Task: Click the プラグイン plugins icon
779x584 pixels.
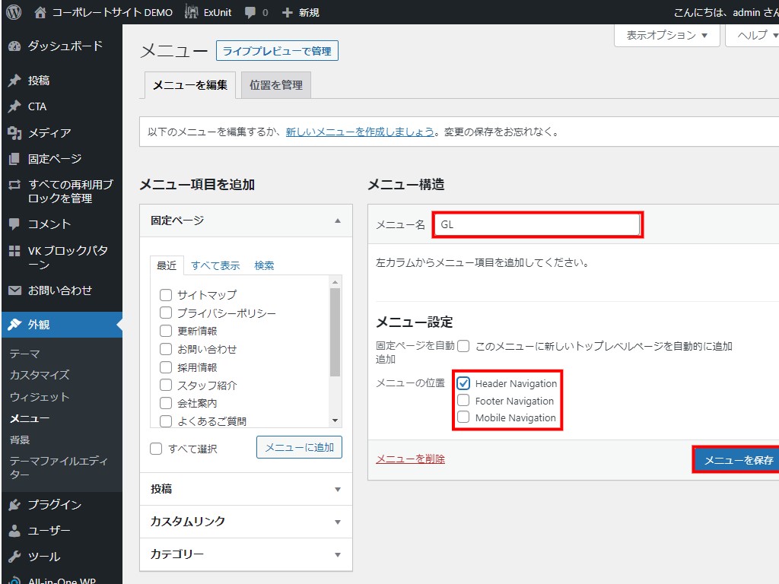Action: (14, 505)
